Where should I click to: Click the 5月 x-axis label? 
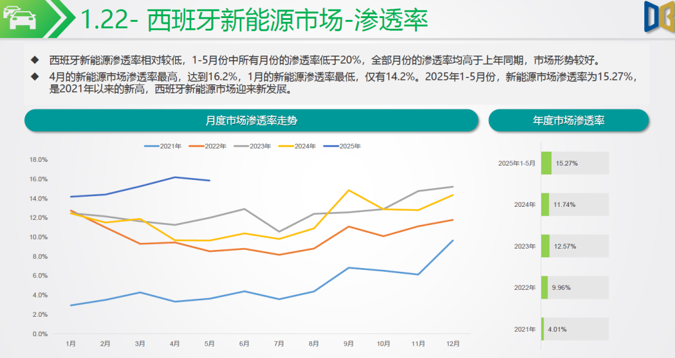(209, 344)
